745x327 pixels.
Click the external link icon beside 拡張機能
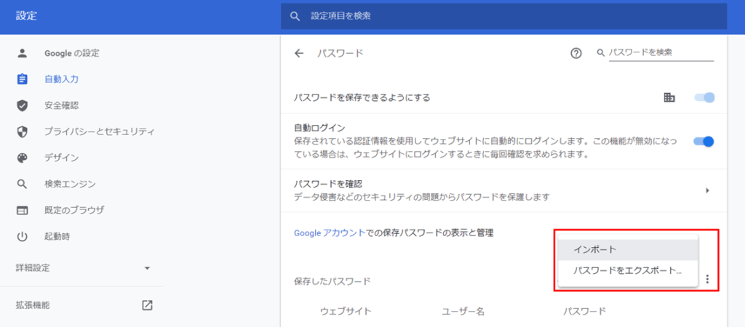pos(147,305)
